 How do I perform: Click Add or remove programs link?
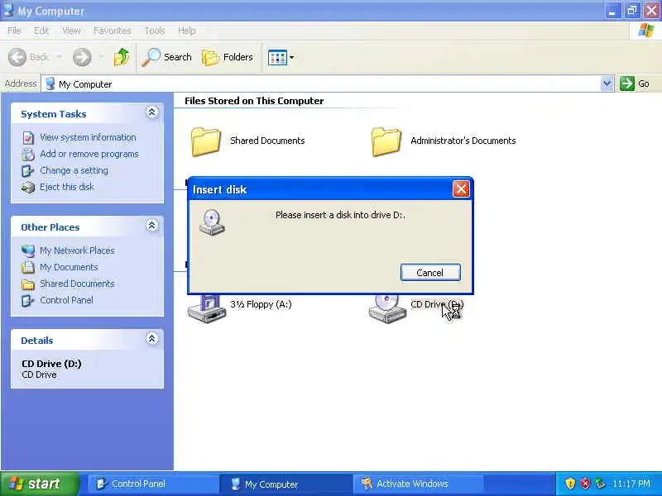click(89, 154)
